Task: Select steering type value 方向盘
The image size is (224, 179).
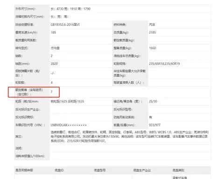Action: [x=55, y=48]
